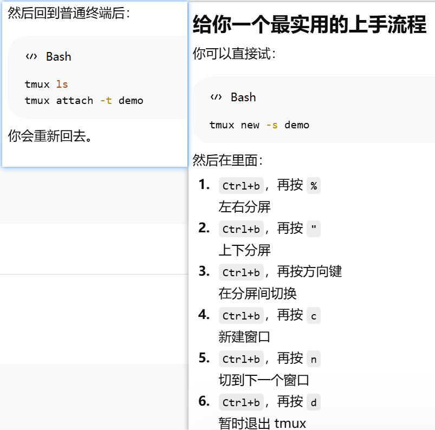Click the Ctrl+b key chip in step 4
Screen dimensions: 435x430
point(241,315)
